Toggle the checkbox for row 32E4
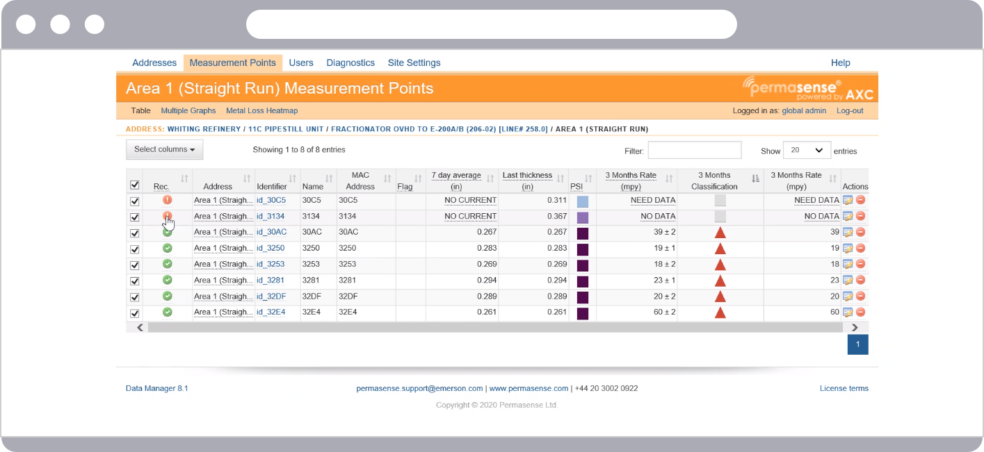The height and width of the screenshot is (452, 984). click(x=135, y=313)
